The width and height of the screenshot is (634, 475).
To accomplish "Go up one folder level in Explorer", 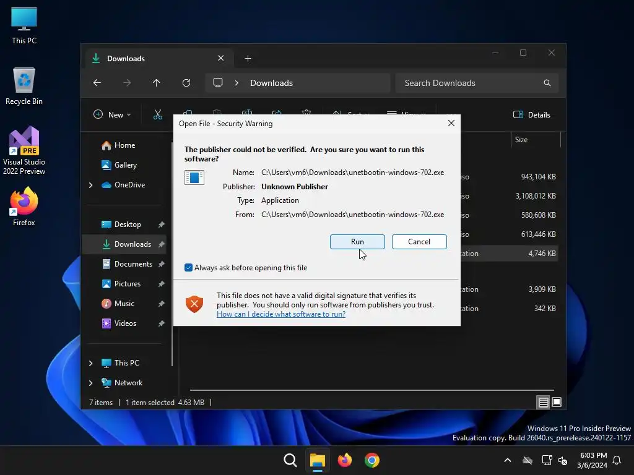I will coord(156,83).
